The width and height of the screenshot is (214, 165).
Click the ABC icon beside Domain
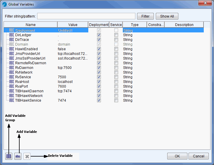click(x=12, y=44)
